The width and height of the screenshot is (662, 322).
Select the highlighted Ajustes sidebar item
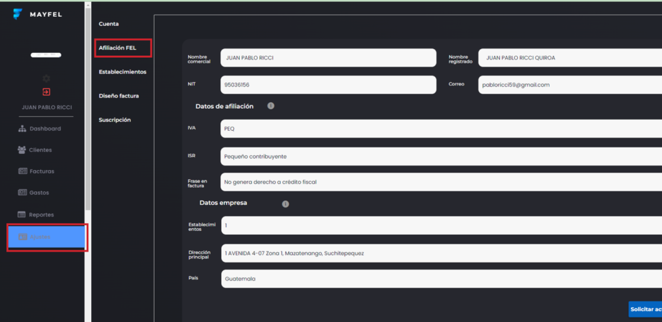click(47, 237)
